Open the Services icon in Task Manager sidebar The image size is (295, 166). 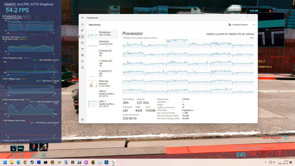(x=82, y=68)
